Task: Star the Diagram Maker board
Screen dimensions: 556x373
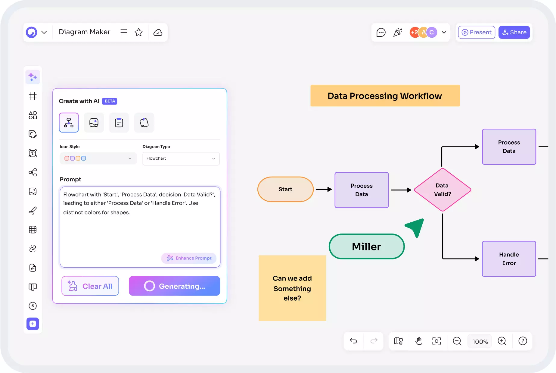Action: tap(139, 32)
